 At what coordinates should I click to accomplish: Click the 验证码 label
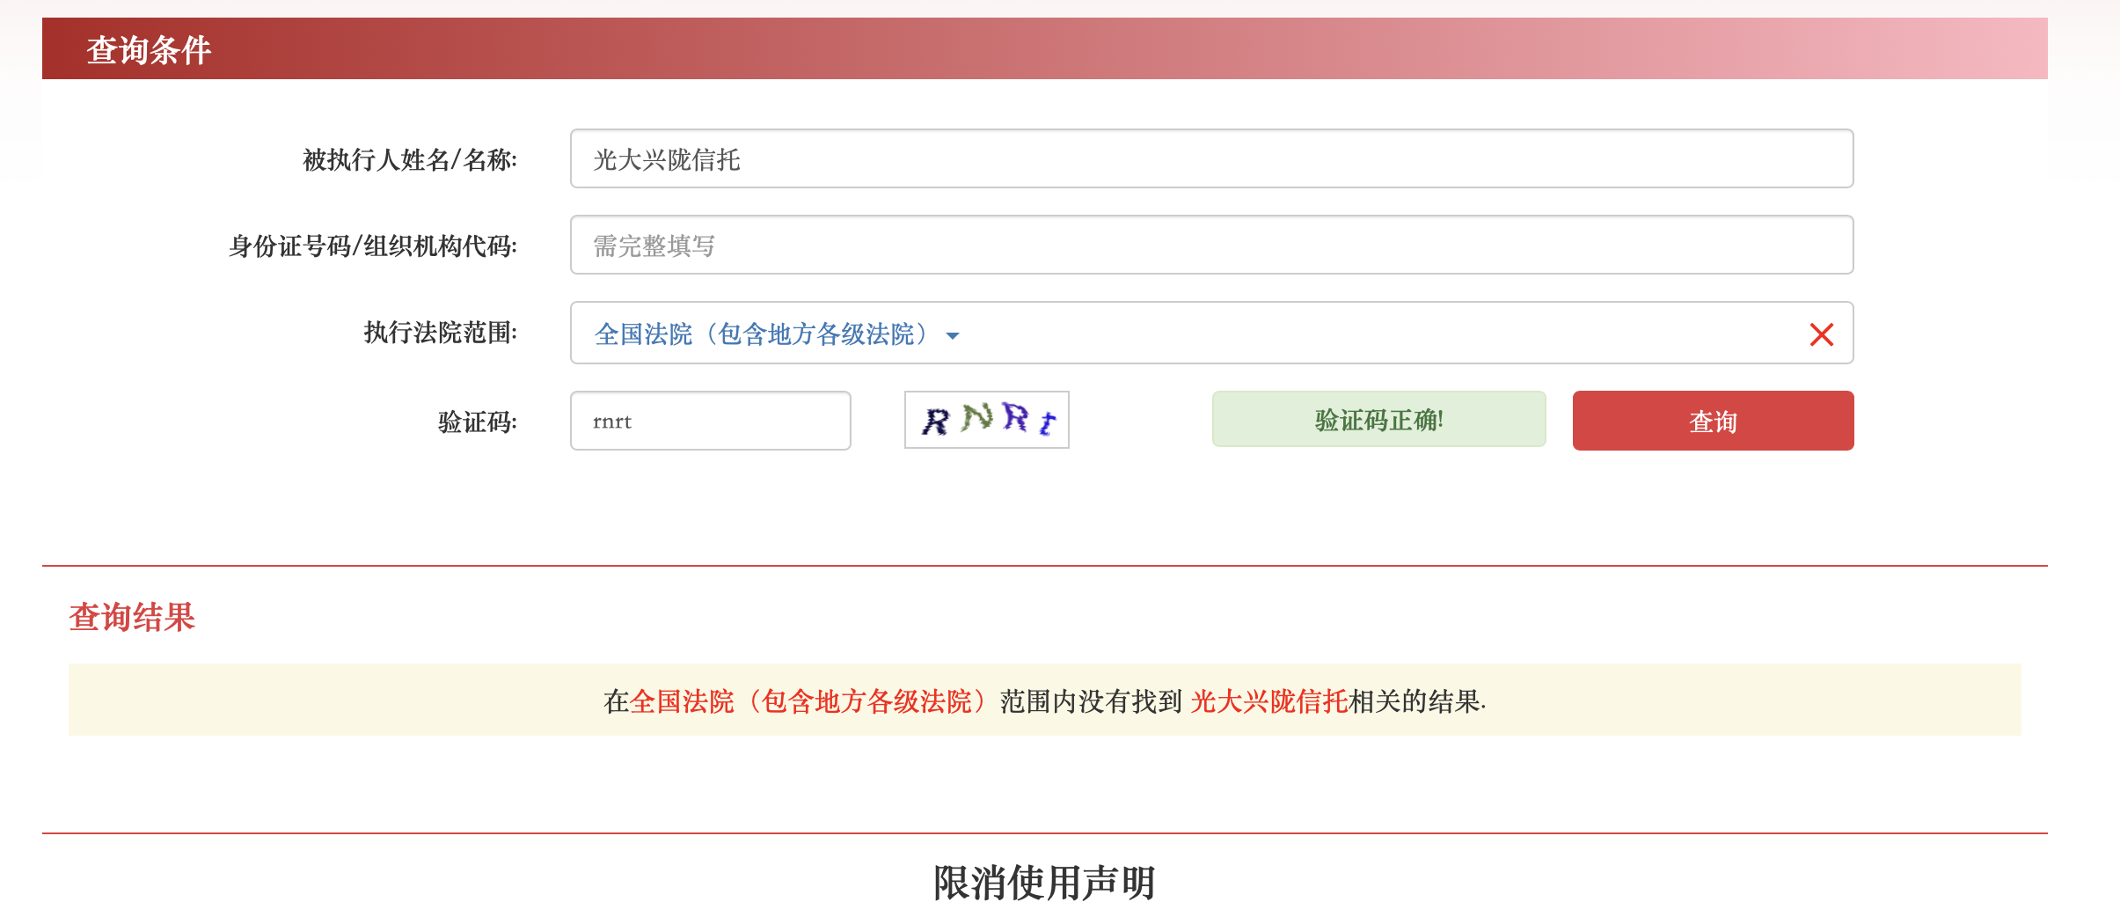(x=477, y=422)
